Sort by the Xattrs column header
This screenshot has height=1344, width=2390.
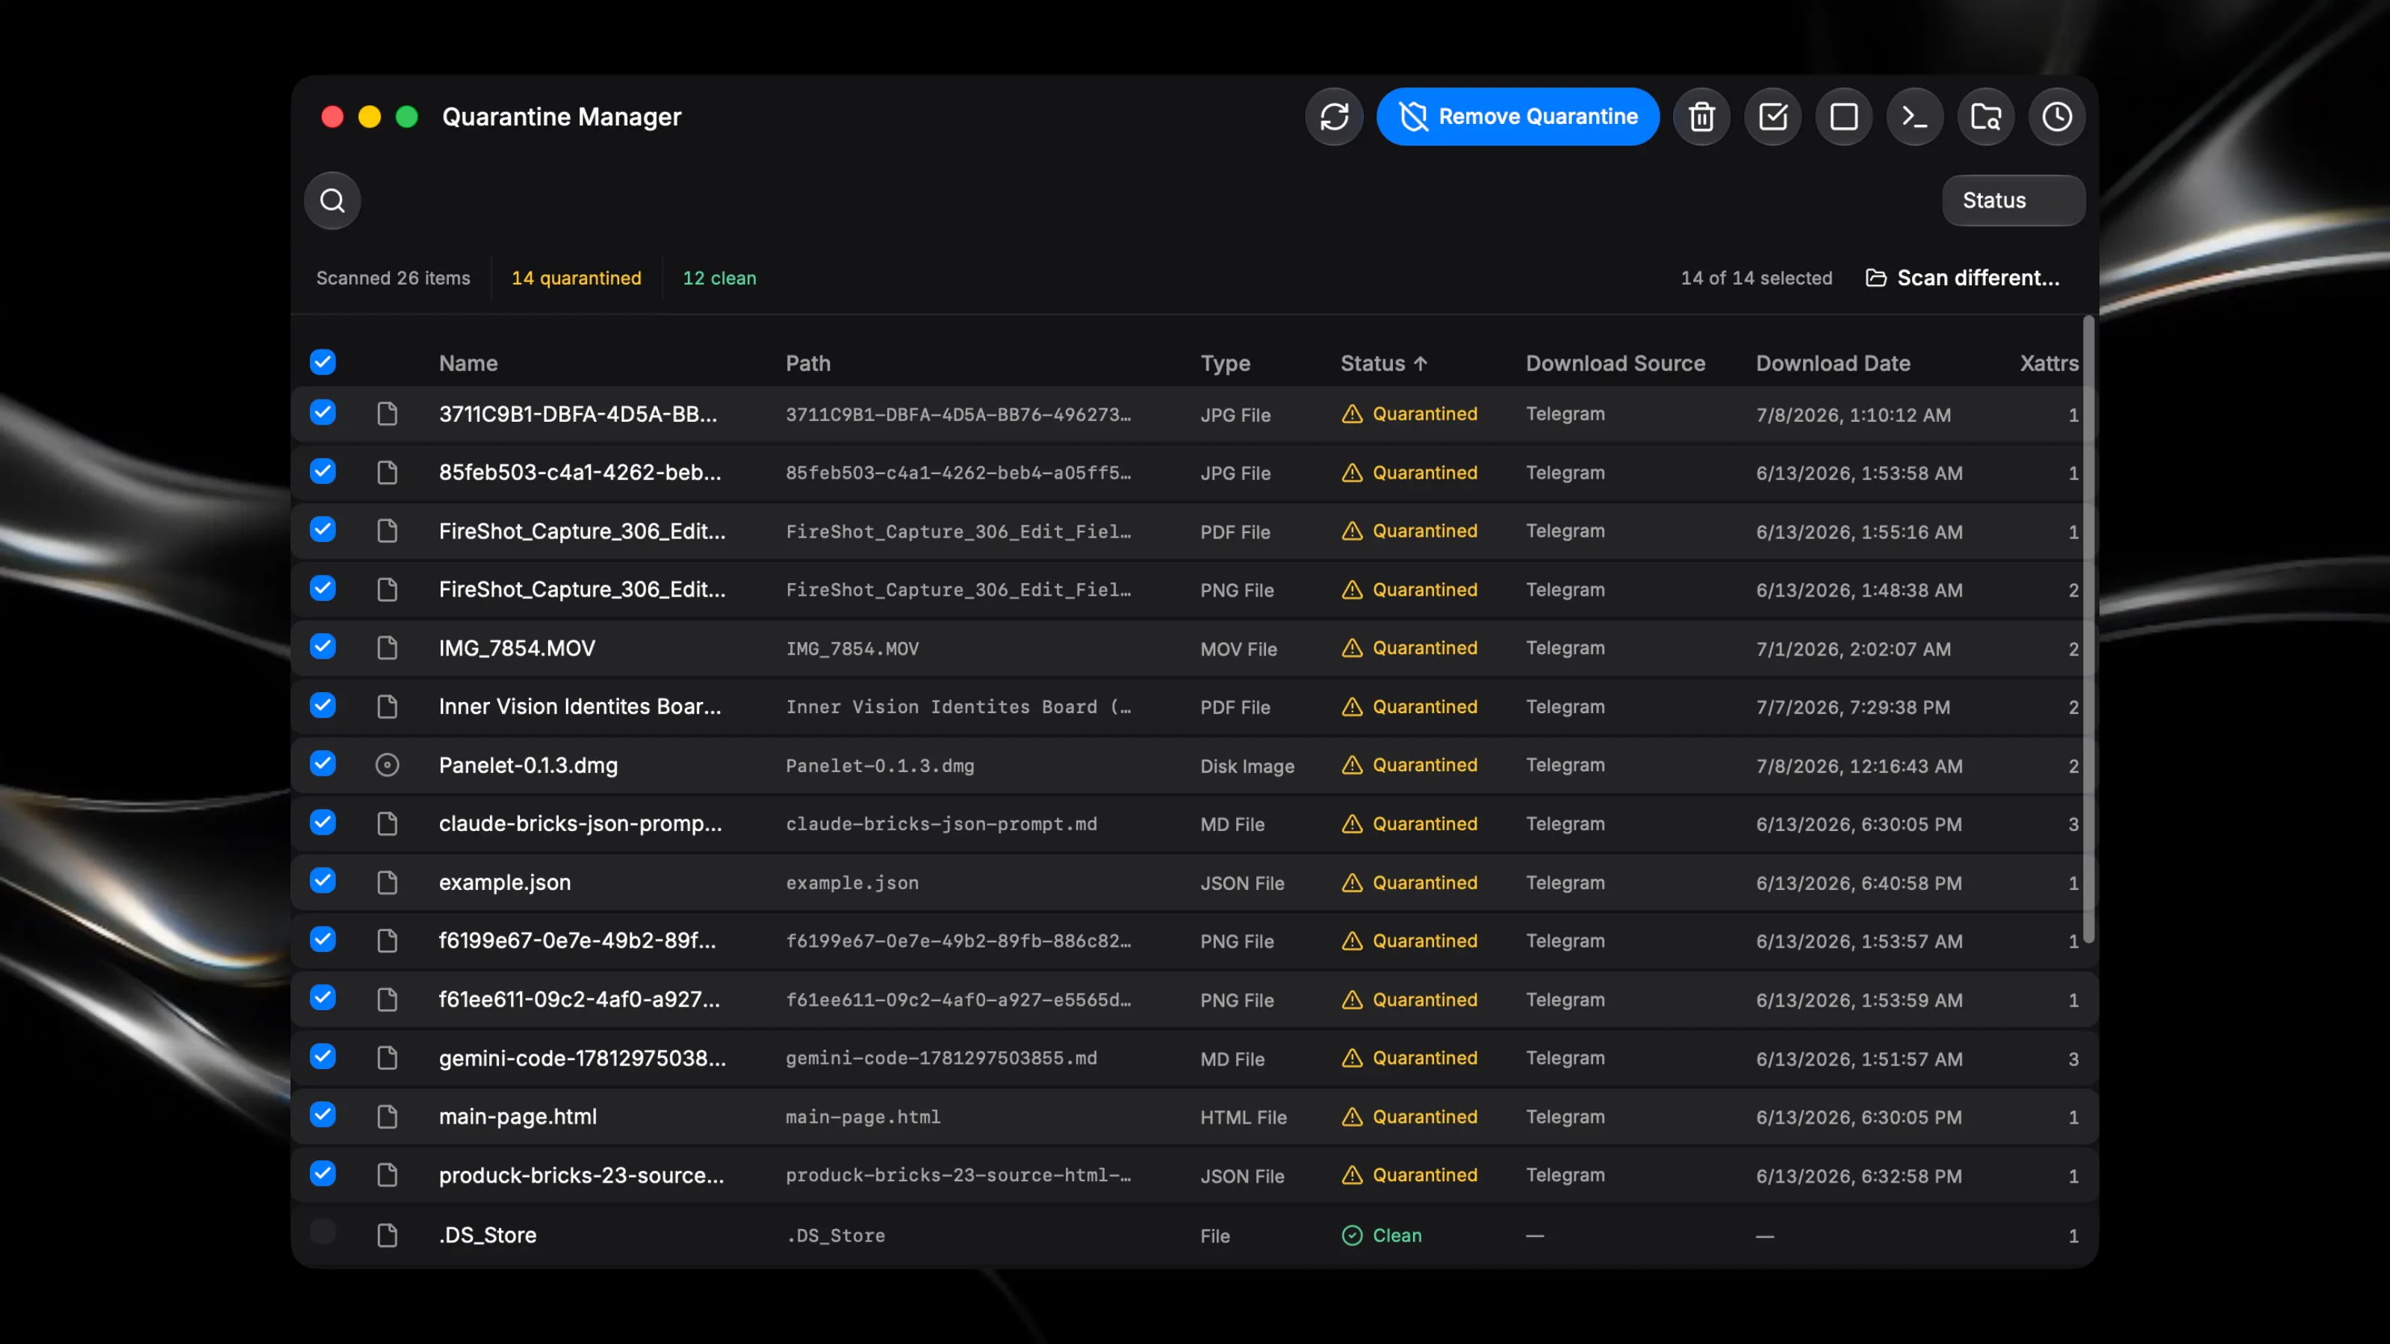point(2049,364)
